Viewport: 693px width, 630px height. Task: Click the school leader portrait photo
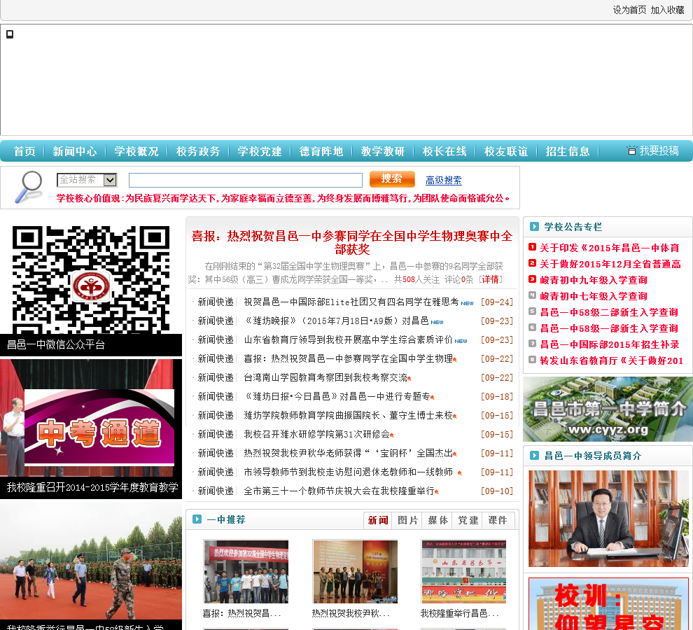click(608, 519)
